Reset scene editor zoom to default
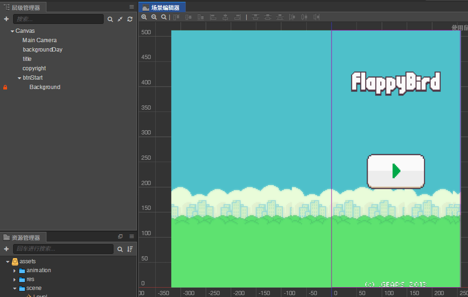468x297 pixels. tap(164, 17)
